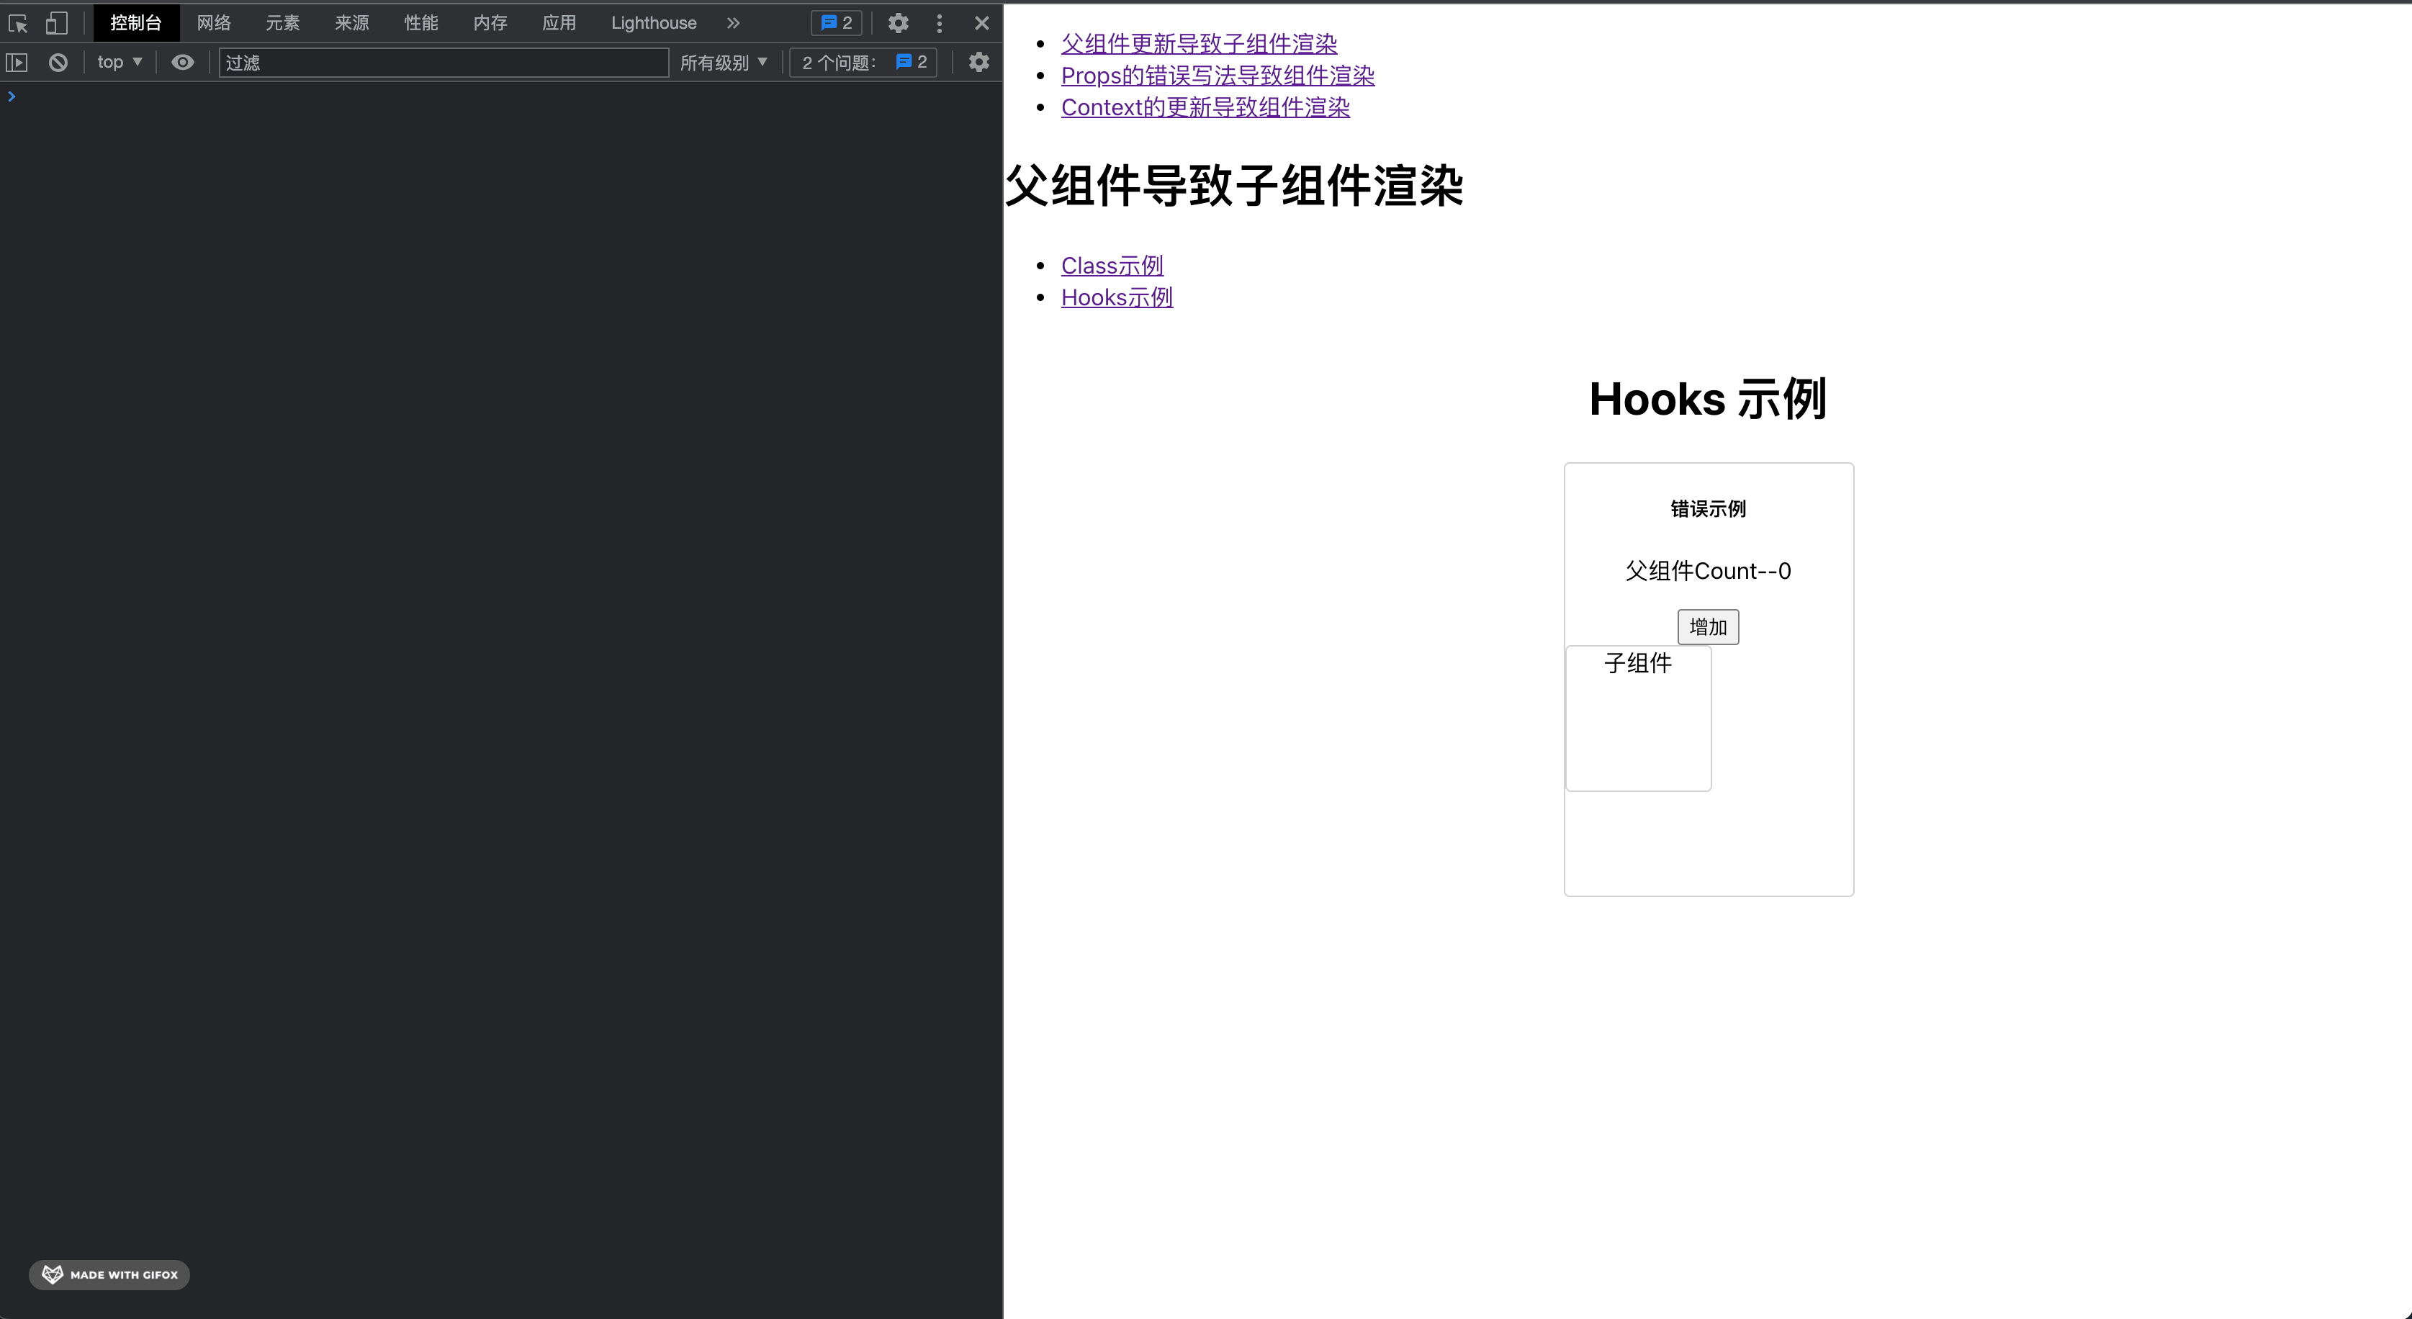
Task: Open issues from 2 个问题 counter
Action: (x=863, y=63)
